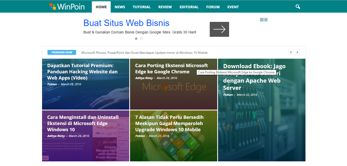Image resolution: width=347 pixels, height=166 pixels.
Task: Select the second ad carousel dot
Action: pyautogui.click(x=141, y=39)
